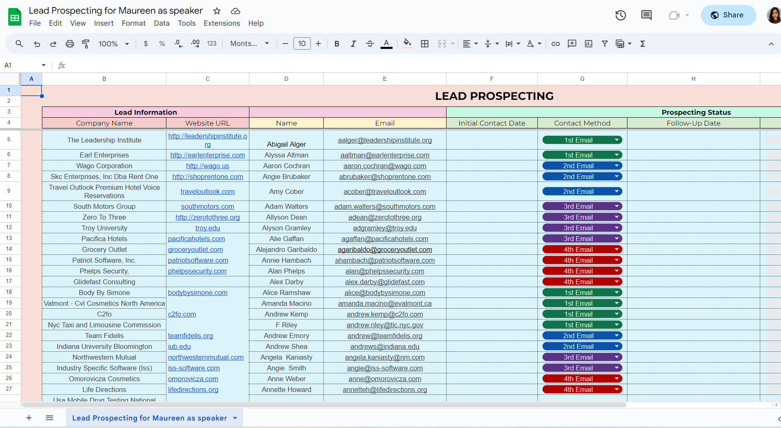Click the search menus magnifier icon
Screen dimensions: 781x428
coord(19,44)
